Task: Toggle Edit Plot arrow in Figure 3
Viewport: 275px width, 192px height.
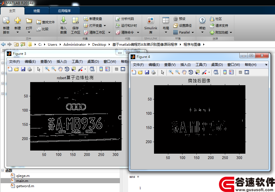Action: click(x=39, y=69)
